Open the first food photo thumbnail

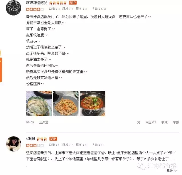[x=39, y=104]
